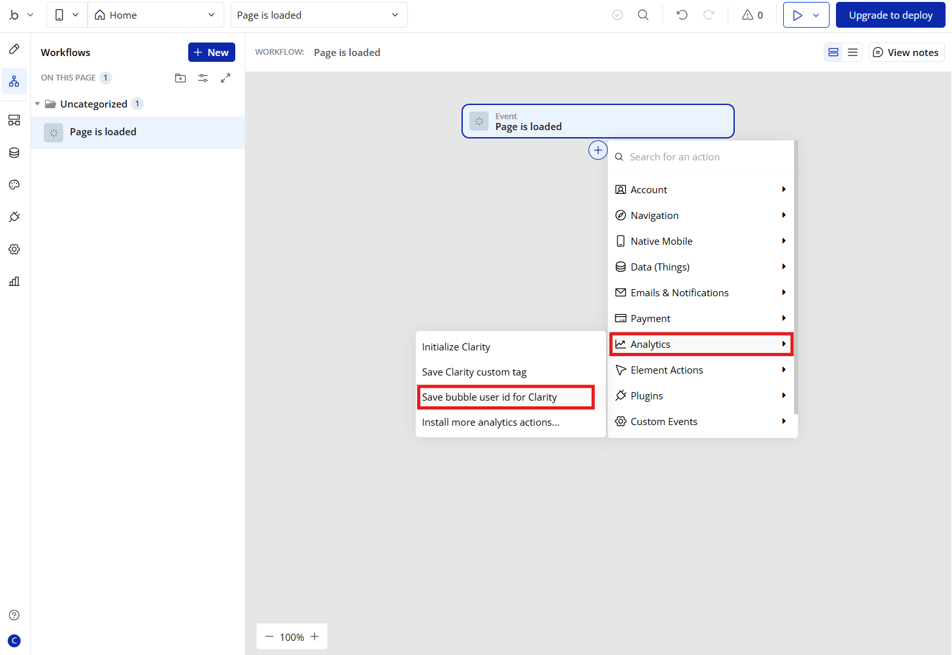Image resolution: width=952 pixels, height=655 pixels.
Task: Open the Plugins action category in menu
Action: click(701, 395)
